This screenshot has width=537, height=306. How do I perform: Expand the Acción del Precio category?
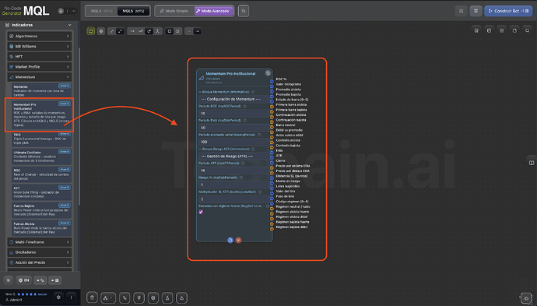[40, 262]
